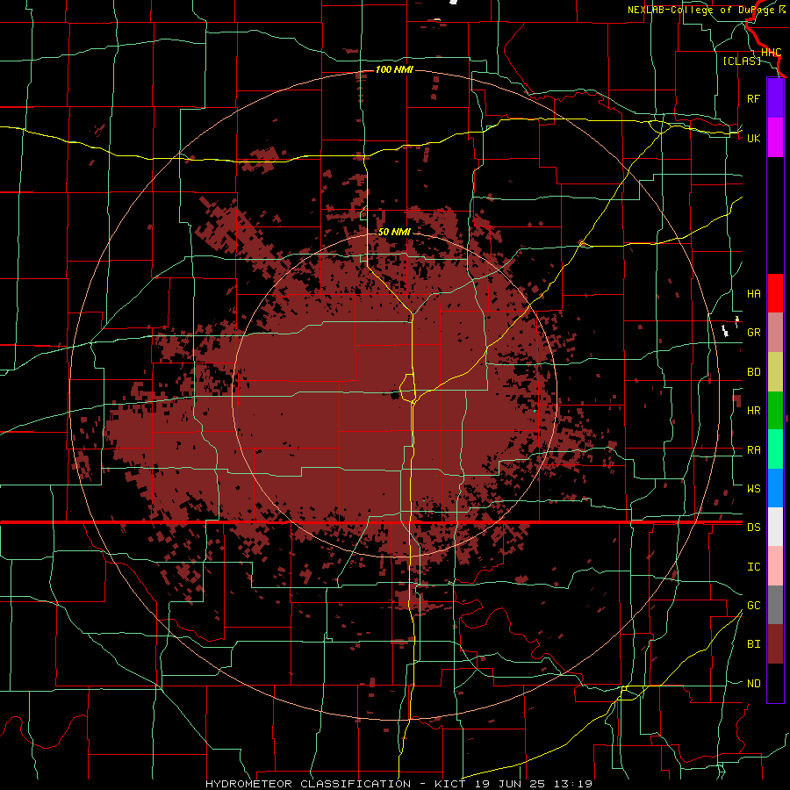Click the RF purple legend swatch
This screenshot has width=790, height=790.
(x=775, y=98)
